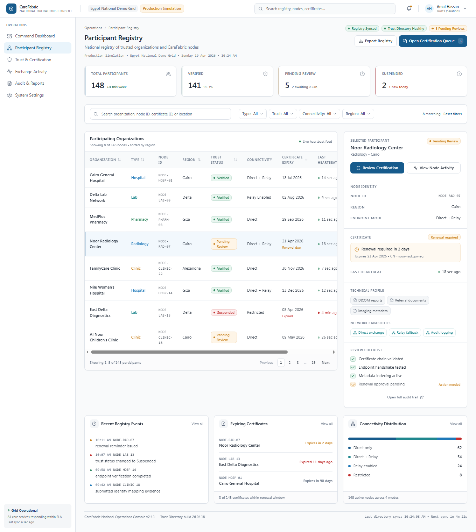Click the alert icon on Suspended card
Screen dimensions: 476x532
pos(459,74)
